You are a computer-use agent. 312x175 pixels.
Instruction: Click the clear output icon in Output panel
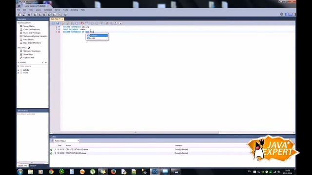[52, 140]
